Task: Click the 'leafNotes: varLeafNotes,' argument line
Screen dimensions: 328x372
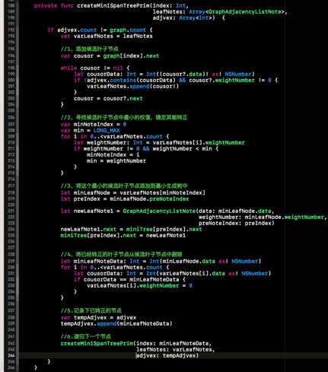Action: click(x=176, y=349)
